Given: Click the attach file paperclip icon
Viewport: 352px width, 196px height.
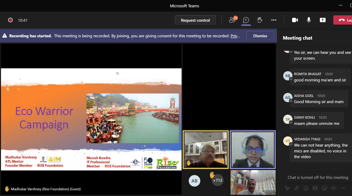Looking at the screenshot, I should click(x=296, y=188).
